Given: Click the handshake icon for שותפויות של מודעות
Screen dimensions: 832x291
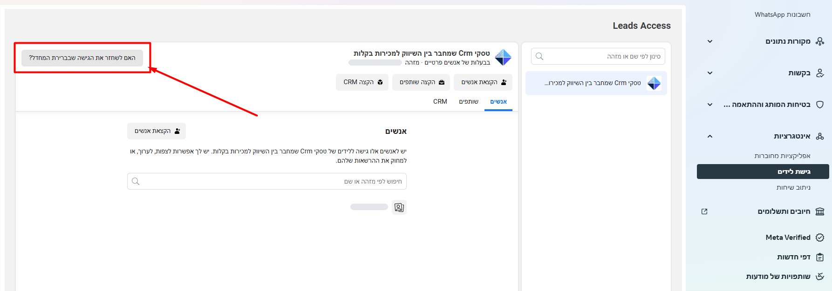Looking at the screenshot, I should point(820,277).
